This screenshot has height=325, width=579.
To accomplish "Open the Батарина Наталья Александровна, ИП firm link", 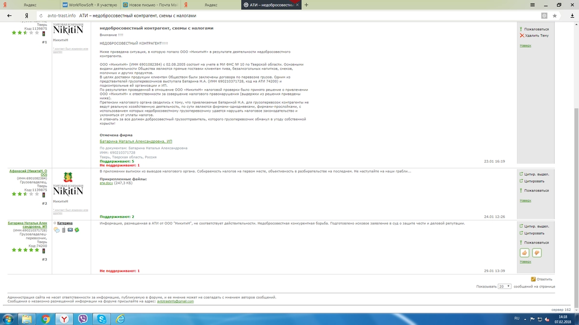I will (136, 141).
